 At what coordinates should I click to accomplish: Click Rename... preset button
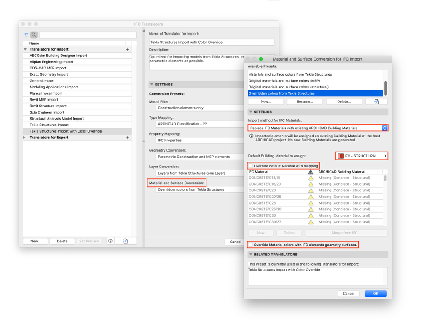click(x=305, y=101)
